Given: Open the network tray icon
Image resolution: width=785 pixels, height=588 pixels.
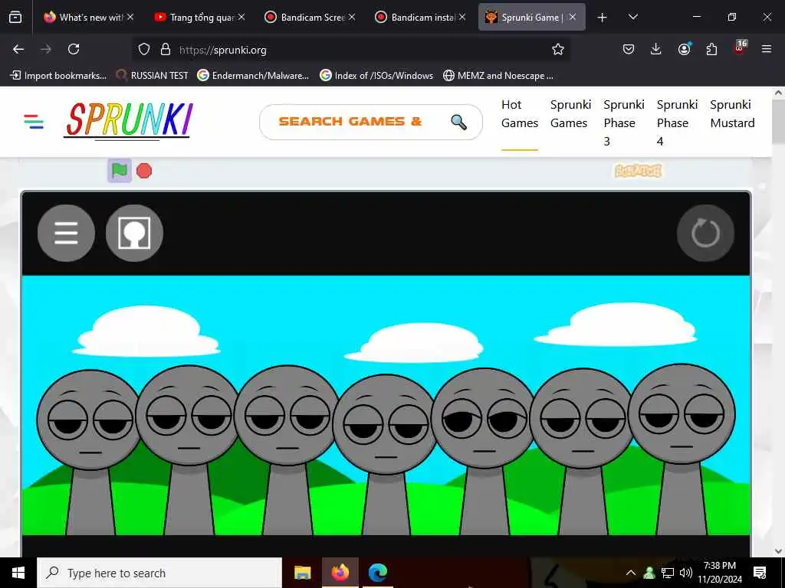Looking at the screenshot, I should [x=668, y=573].
